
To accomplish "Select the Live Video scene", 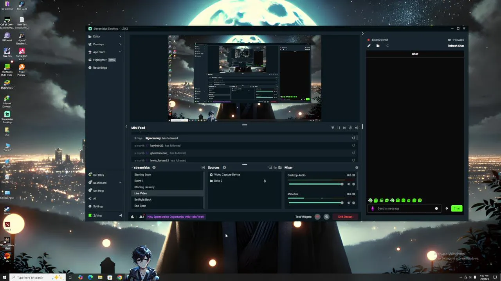I will pos(168,193).
